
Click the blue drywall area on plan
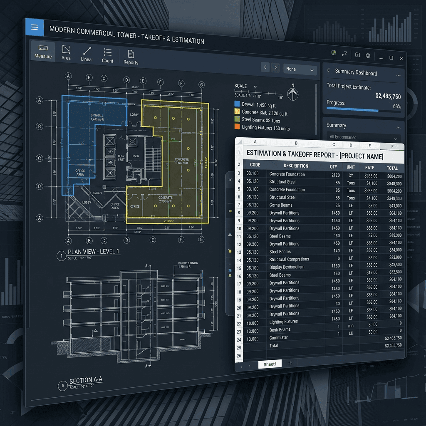[82, 136]
